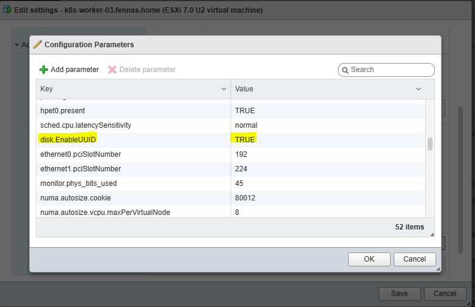Select the numa.autosize.cookie key
The image size is (475, 307).
tap(75, 198)
